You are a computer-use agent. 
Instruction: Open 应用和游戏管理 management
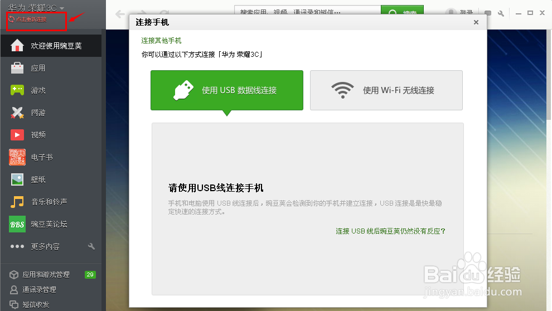46,274
